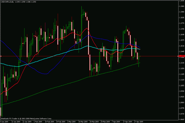Click the 1.0860 price scale value
Viewport: 185px width, 123px height.
[182, 103]
